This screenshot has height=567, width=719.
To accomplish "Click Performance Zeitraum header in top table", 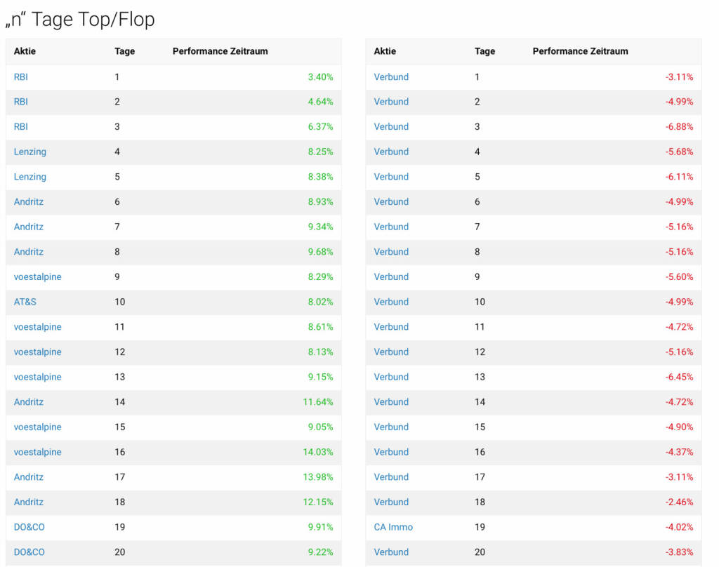I will pyautogui.click(x=220, y=51).
